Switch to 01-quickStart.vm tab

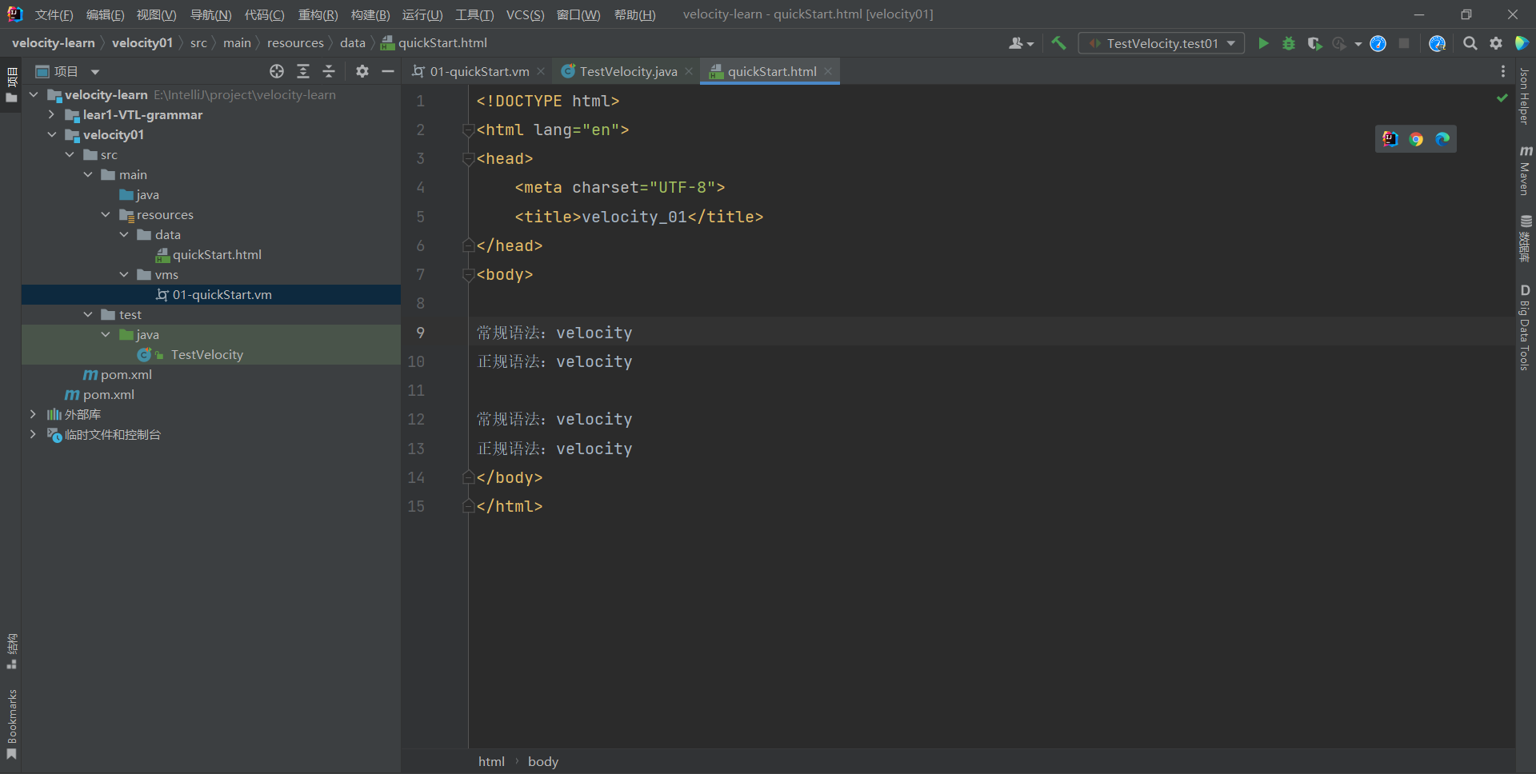(x=479, y=71)
